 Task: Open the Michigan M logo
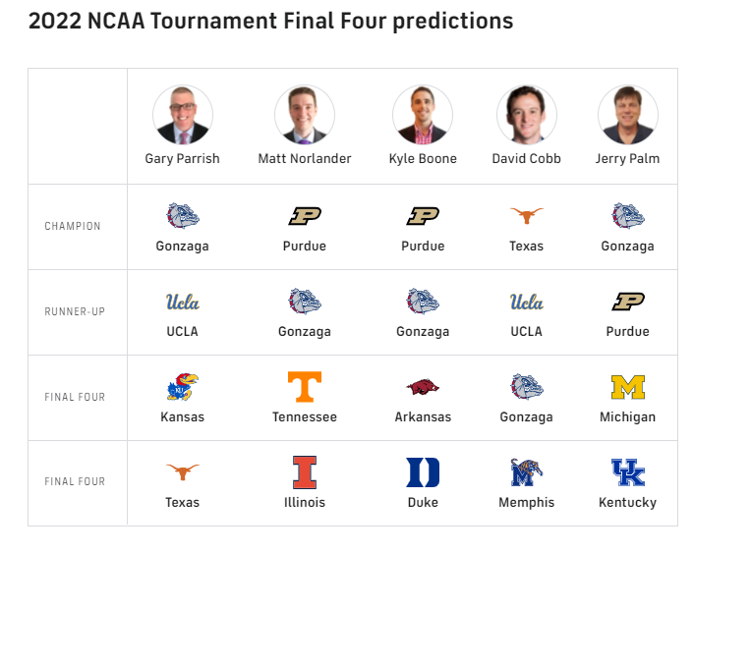click(x=627, y=387)
